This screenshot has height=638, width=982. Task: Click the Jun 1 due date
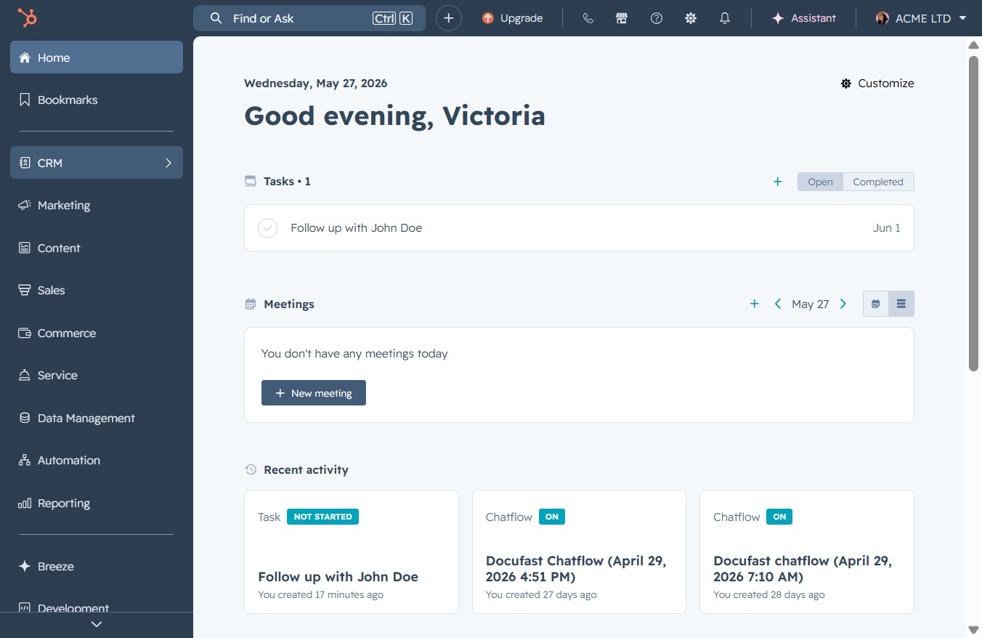click(x=886, y=228)
